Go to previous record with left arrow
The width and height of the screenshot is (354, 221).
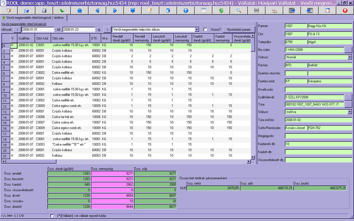[97, 10]
